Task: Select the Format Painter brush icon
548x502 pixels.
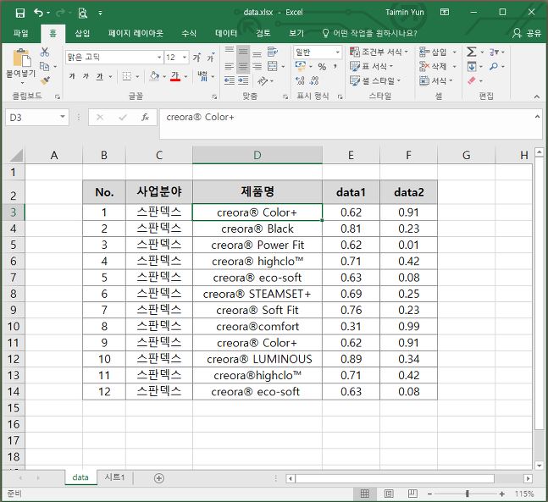Action: click(x=45, y=80)
